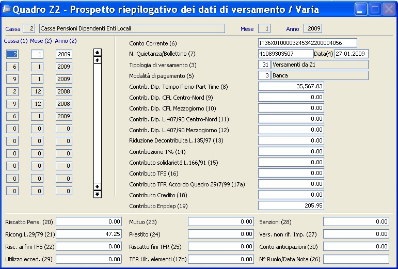Click the Contributo Enpdep (19) label
This screenshot has height=269, width=398.
point(158,206)
